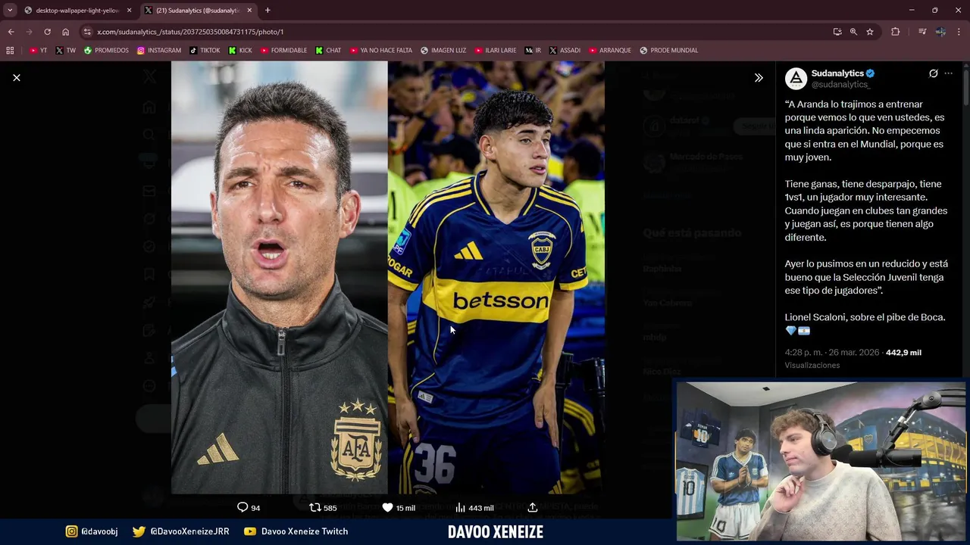Viewport: 970px width, 545px height.
Task: Click the repost icon showing 585
Action: point(315,507)
